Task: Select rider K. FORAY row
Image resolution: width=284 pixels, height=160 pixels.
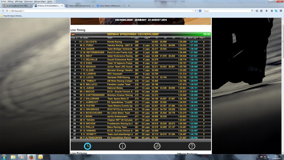Action: click(141, 45)
